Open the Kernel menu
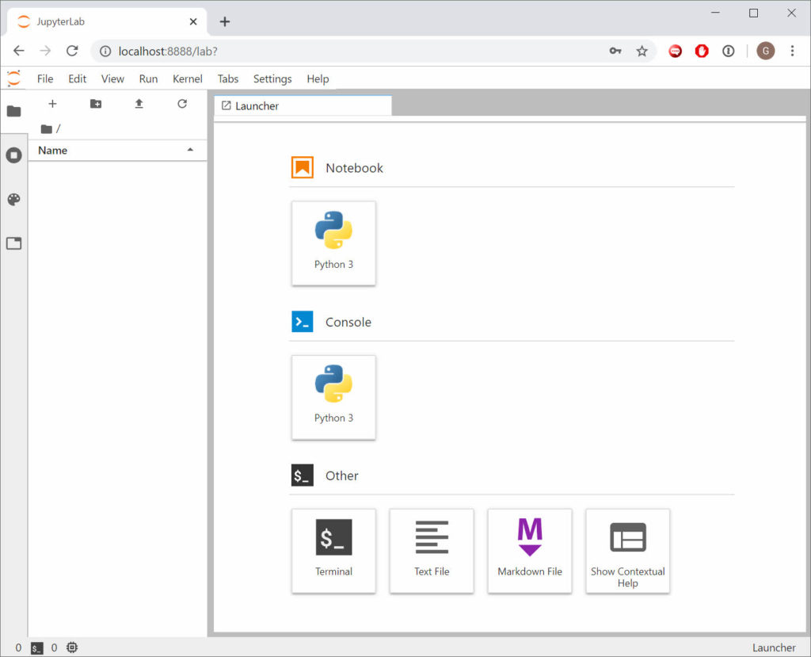 (187, 78)
